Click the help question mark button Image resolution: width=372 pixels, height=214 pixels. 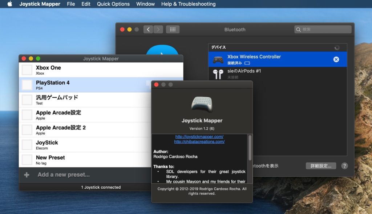344,166
